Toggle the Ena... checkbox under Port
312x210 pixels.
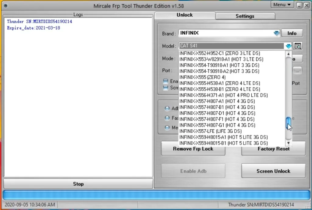(165, 81)
